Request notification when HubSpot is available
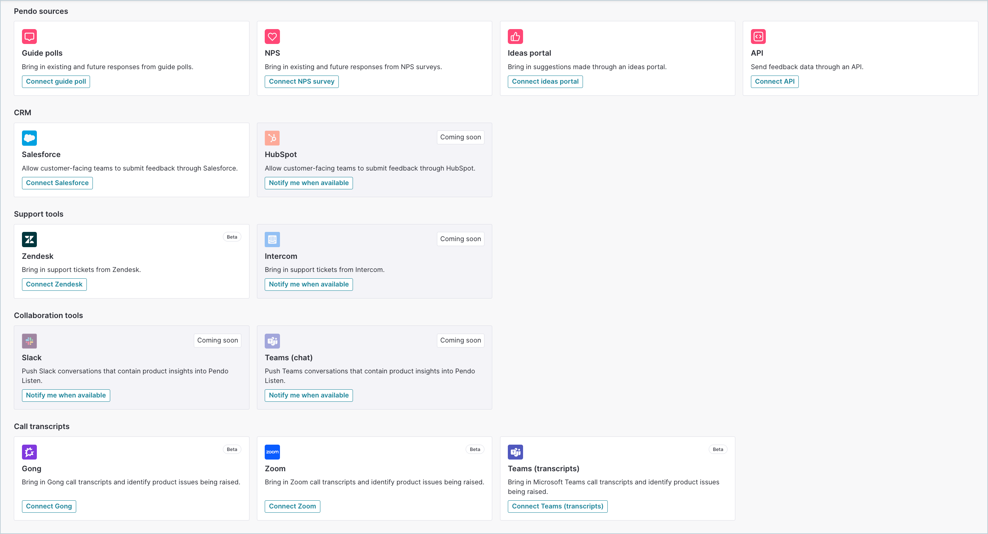Image resolution: width=988 pixels, height=534 pixels. (x=308, y=183)
